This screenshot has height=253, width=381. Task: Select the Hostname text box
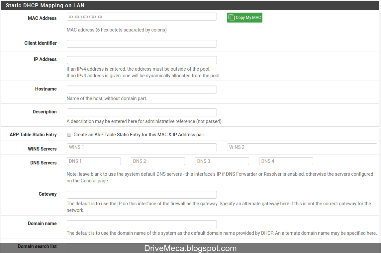pyautogui.click(x=142, y=90)
